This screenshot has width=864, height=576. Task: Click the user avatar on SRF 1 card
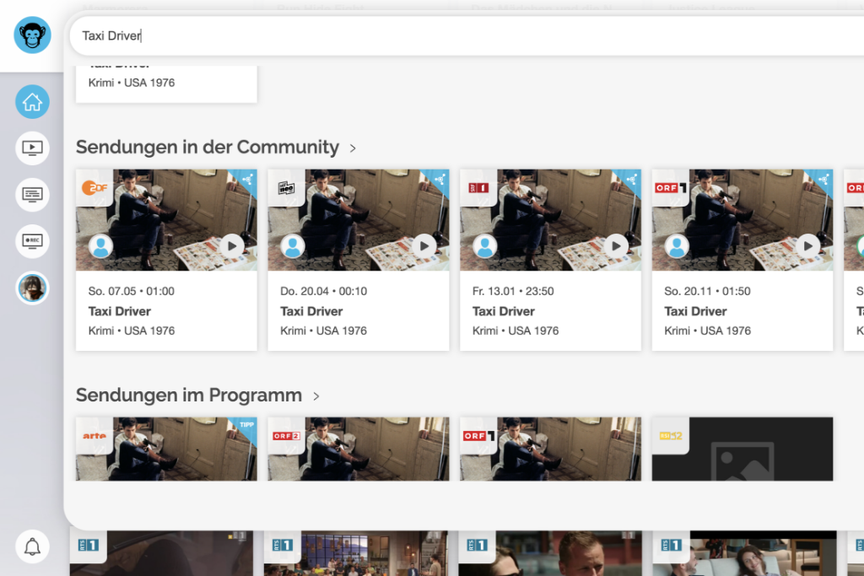click(485, 246)
